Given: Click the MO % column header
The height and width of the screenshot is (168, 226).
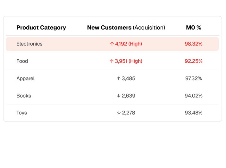Looking at the screenshot, I should [x=194, y=28].
